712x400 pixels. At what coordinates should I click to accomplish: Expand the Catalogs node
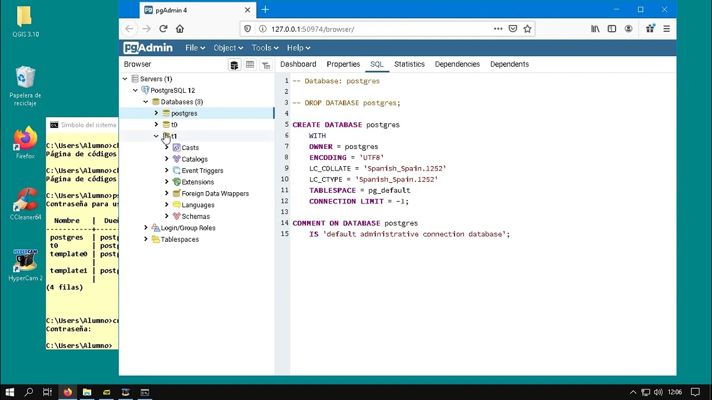click(166, 159)
